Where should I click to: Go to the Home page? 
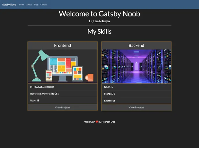point(22,5)
